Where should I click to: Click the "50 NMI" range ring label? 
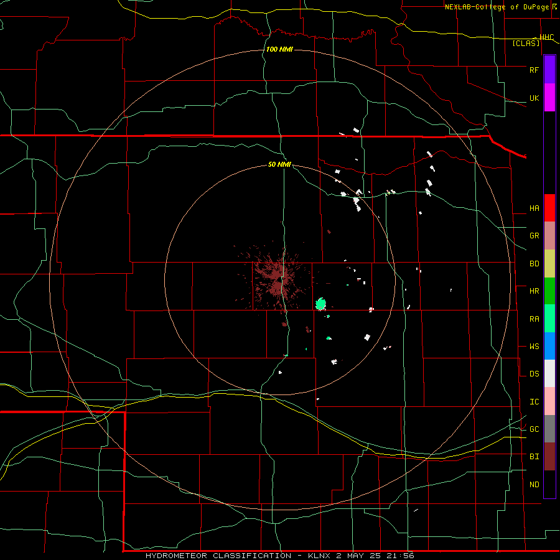coord(279,164)
